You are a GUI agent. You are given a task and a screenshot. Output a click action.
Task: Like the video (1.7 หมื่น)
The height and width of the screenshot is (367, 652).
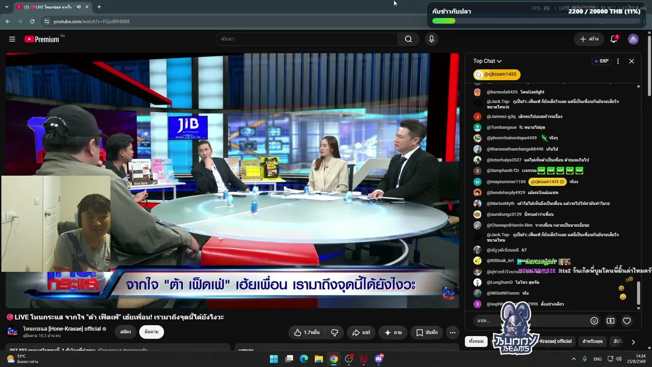click(x=307, y=332)
